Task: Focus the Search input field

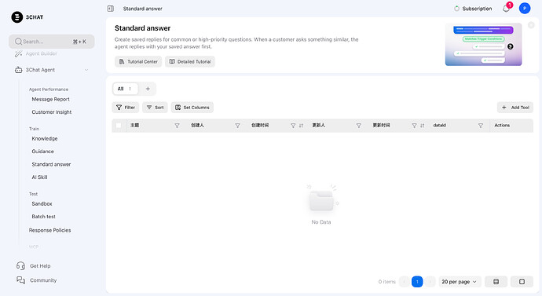Action: tap(52, 42)
